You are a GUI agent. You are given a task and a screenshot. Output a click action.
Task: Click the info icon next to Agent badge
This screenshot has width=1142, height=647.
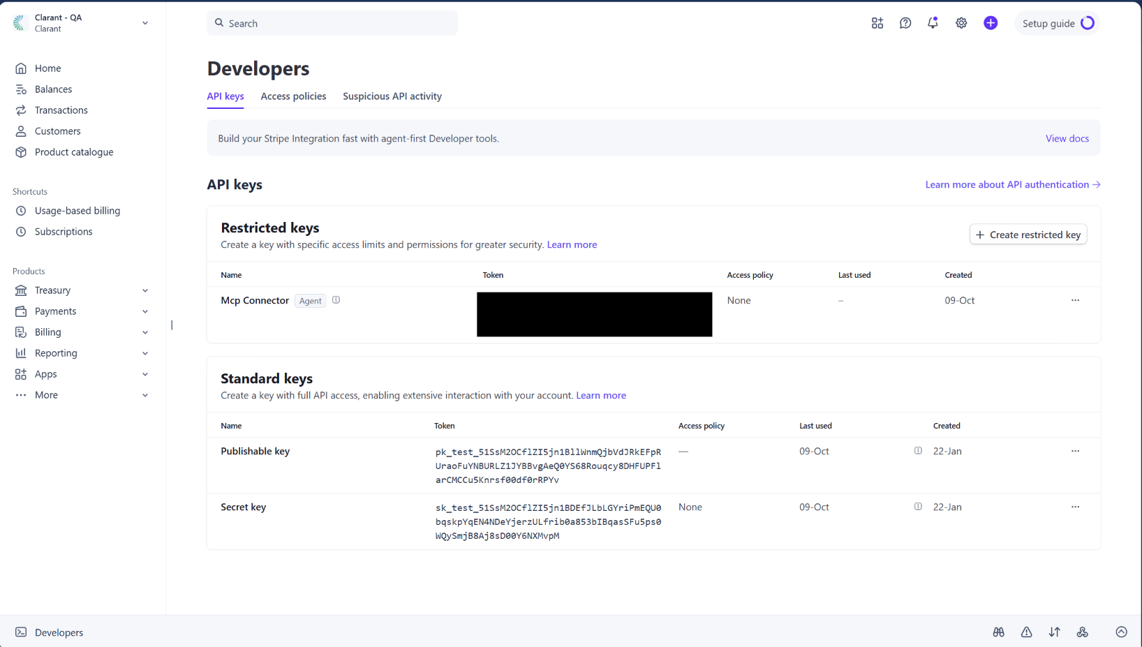[336, 300]
